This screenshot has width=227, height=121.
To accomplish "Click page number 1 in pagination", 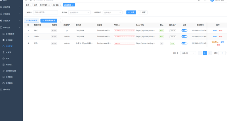I will coord(205,53).
